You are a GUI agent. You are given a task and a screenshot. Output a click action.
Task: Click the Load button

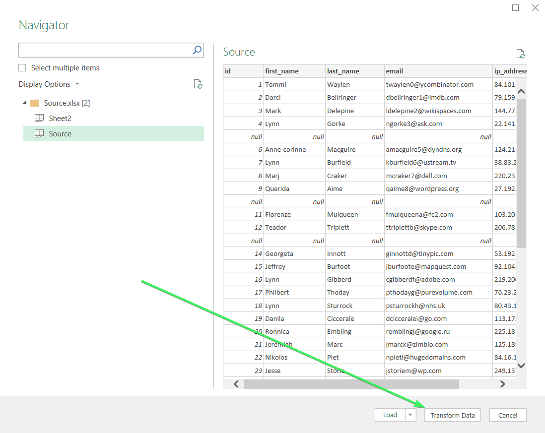coord(390,415)
